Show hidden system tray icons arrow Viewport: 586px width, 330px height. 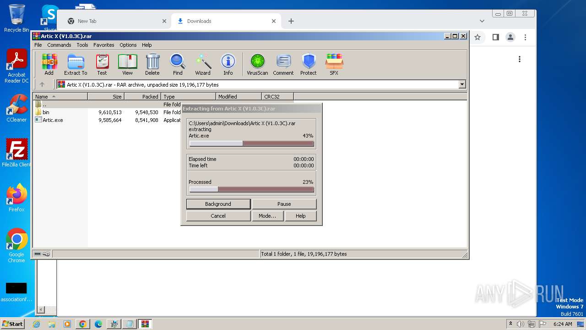pyautogui.click(x=511, y=324)
